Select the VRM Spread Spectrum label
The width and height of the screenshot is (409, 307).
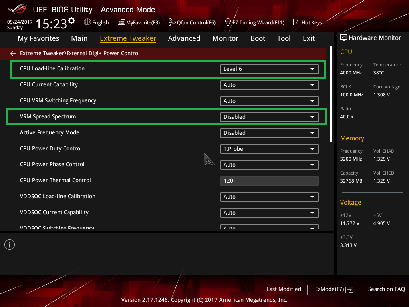[48, 116]
